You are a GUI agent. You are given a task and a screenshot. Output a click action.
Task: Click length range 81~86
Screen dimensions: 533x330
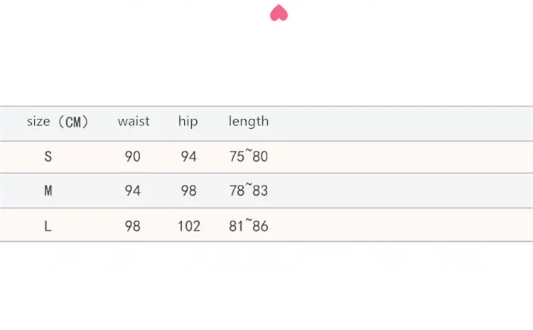point(249,225)
